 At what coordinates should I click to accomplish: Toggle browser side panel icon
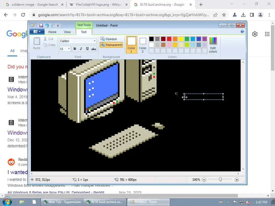tap(252, 15)
